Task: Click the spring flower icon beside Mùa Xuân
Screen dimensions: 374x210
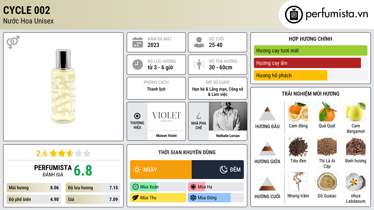Action: [136, 187]
